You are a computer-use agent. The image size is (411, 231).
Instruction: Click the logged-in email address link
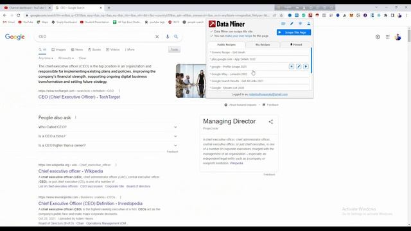pos(268,94)
